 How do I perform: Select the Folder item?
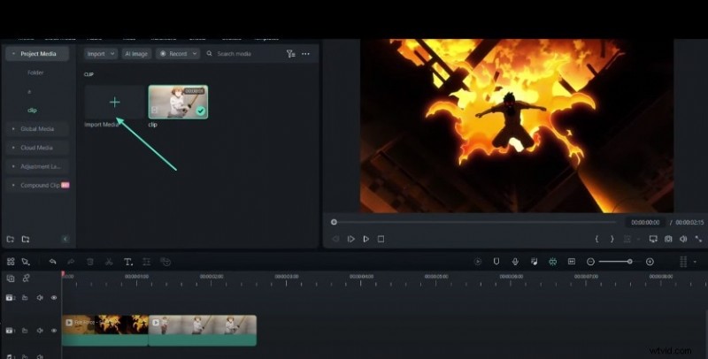tap(35, 73)
